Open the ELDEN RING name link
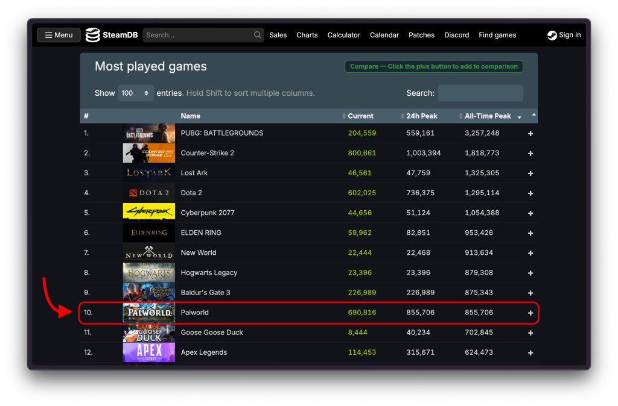 (201, 233)
